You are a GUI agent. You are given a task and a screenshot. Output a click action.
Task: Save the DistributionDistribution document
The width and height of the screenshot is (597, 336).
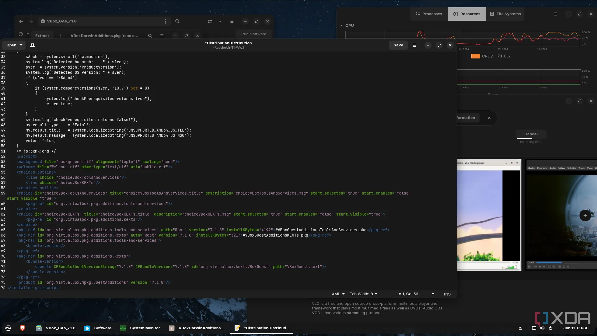click(398, 45)
